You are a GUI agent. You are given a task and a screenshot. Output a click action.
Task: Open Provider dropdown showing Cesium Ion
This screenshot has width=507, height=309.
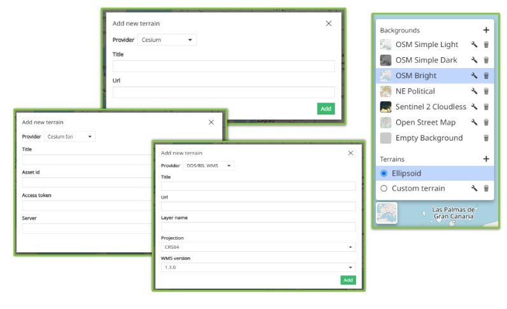69,137
